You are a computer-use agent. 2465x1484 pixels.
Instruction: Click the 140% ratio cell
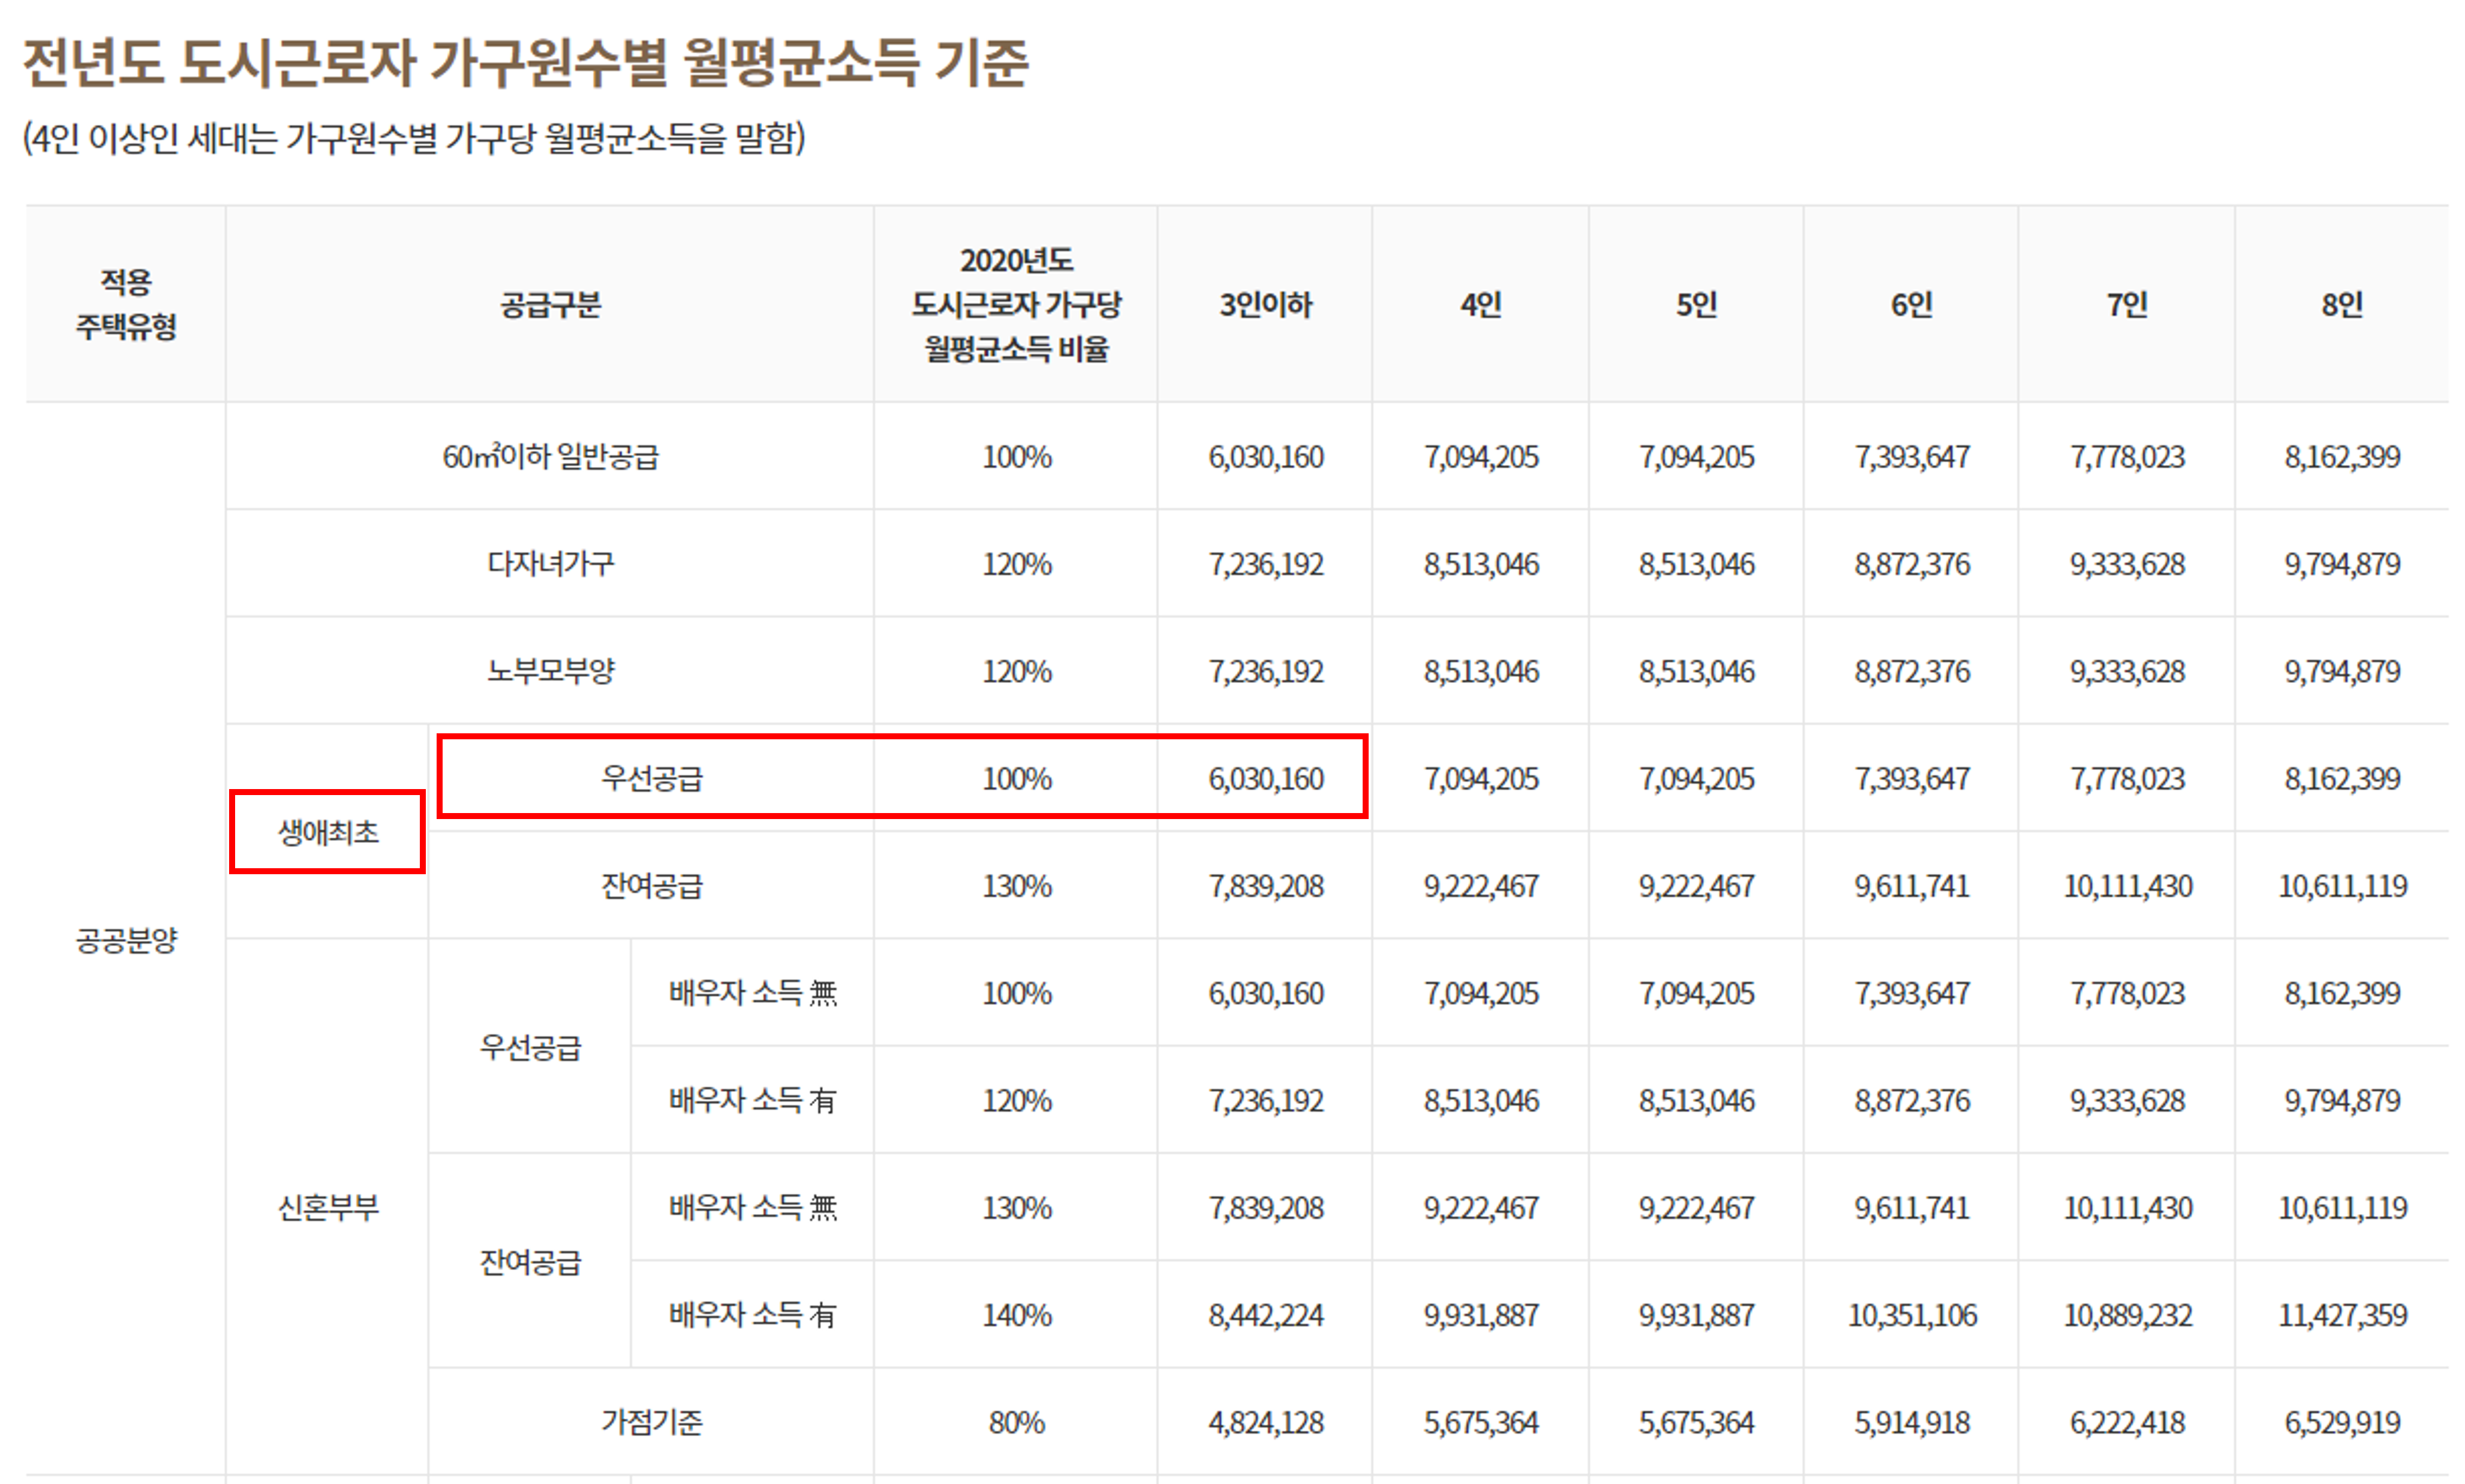tap(1016, 1315)
